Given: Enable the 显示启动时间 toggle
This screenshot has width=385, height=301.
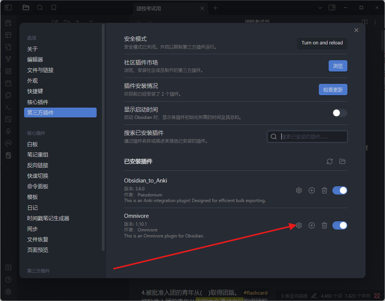Looking at the screenshot, I should 340,113.
